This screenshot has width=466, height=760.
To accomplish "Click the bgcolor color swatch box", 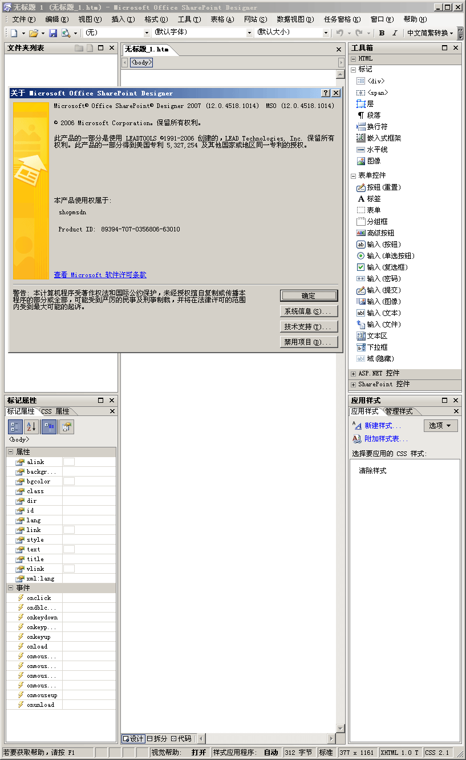I will (69, 481).
